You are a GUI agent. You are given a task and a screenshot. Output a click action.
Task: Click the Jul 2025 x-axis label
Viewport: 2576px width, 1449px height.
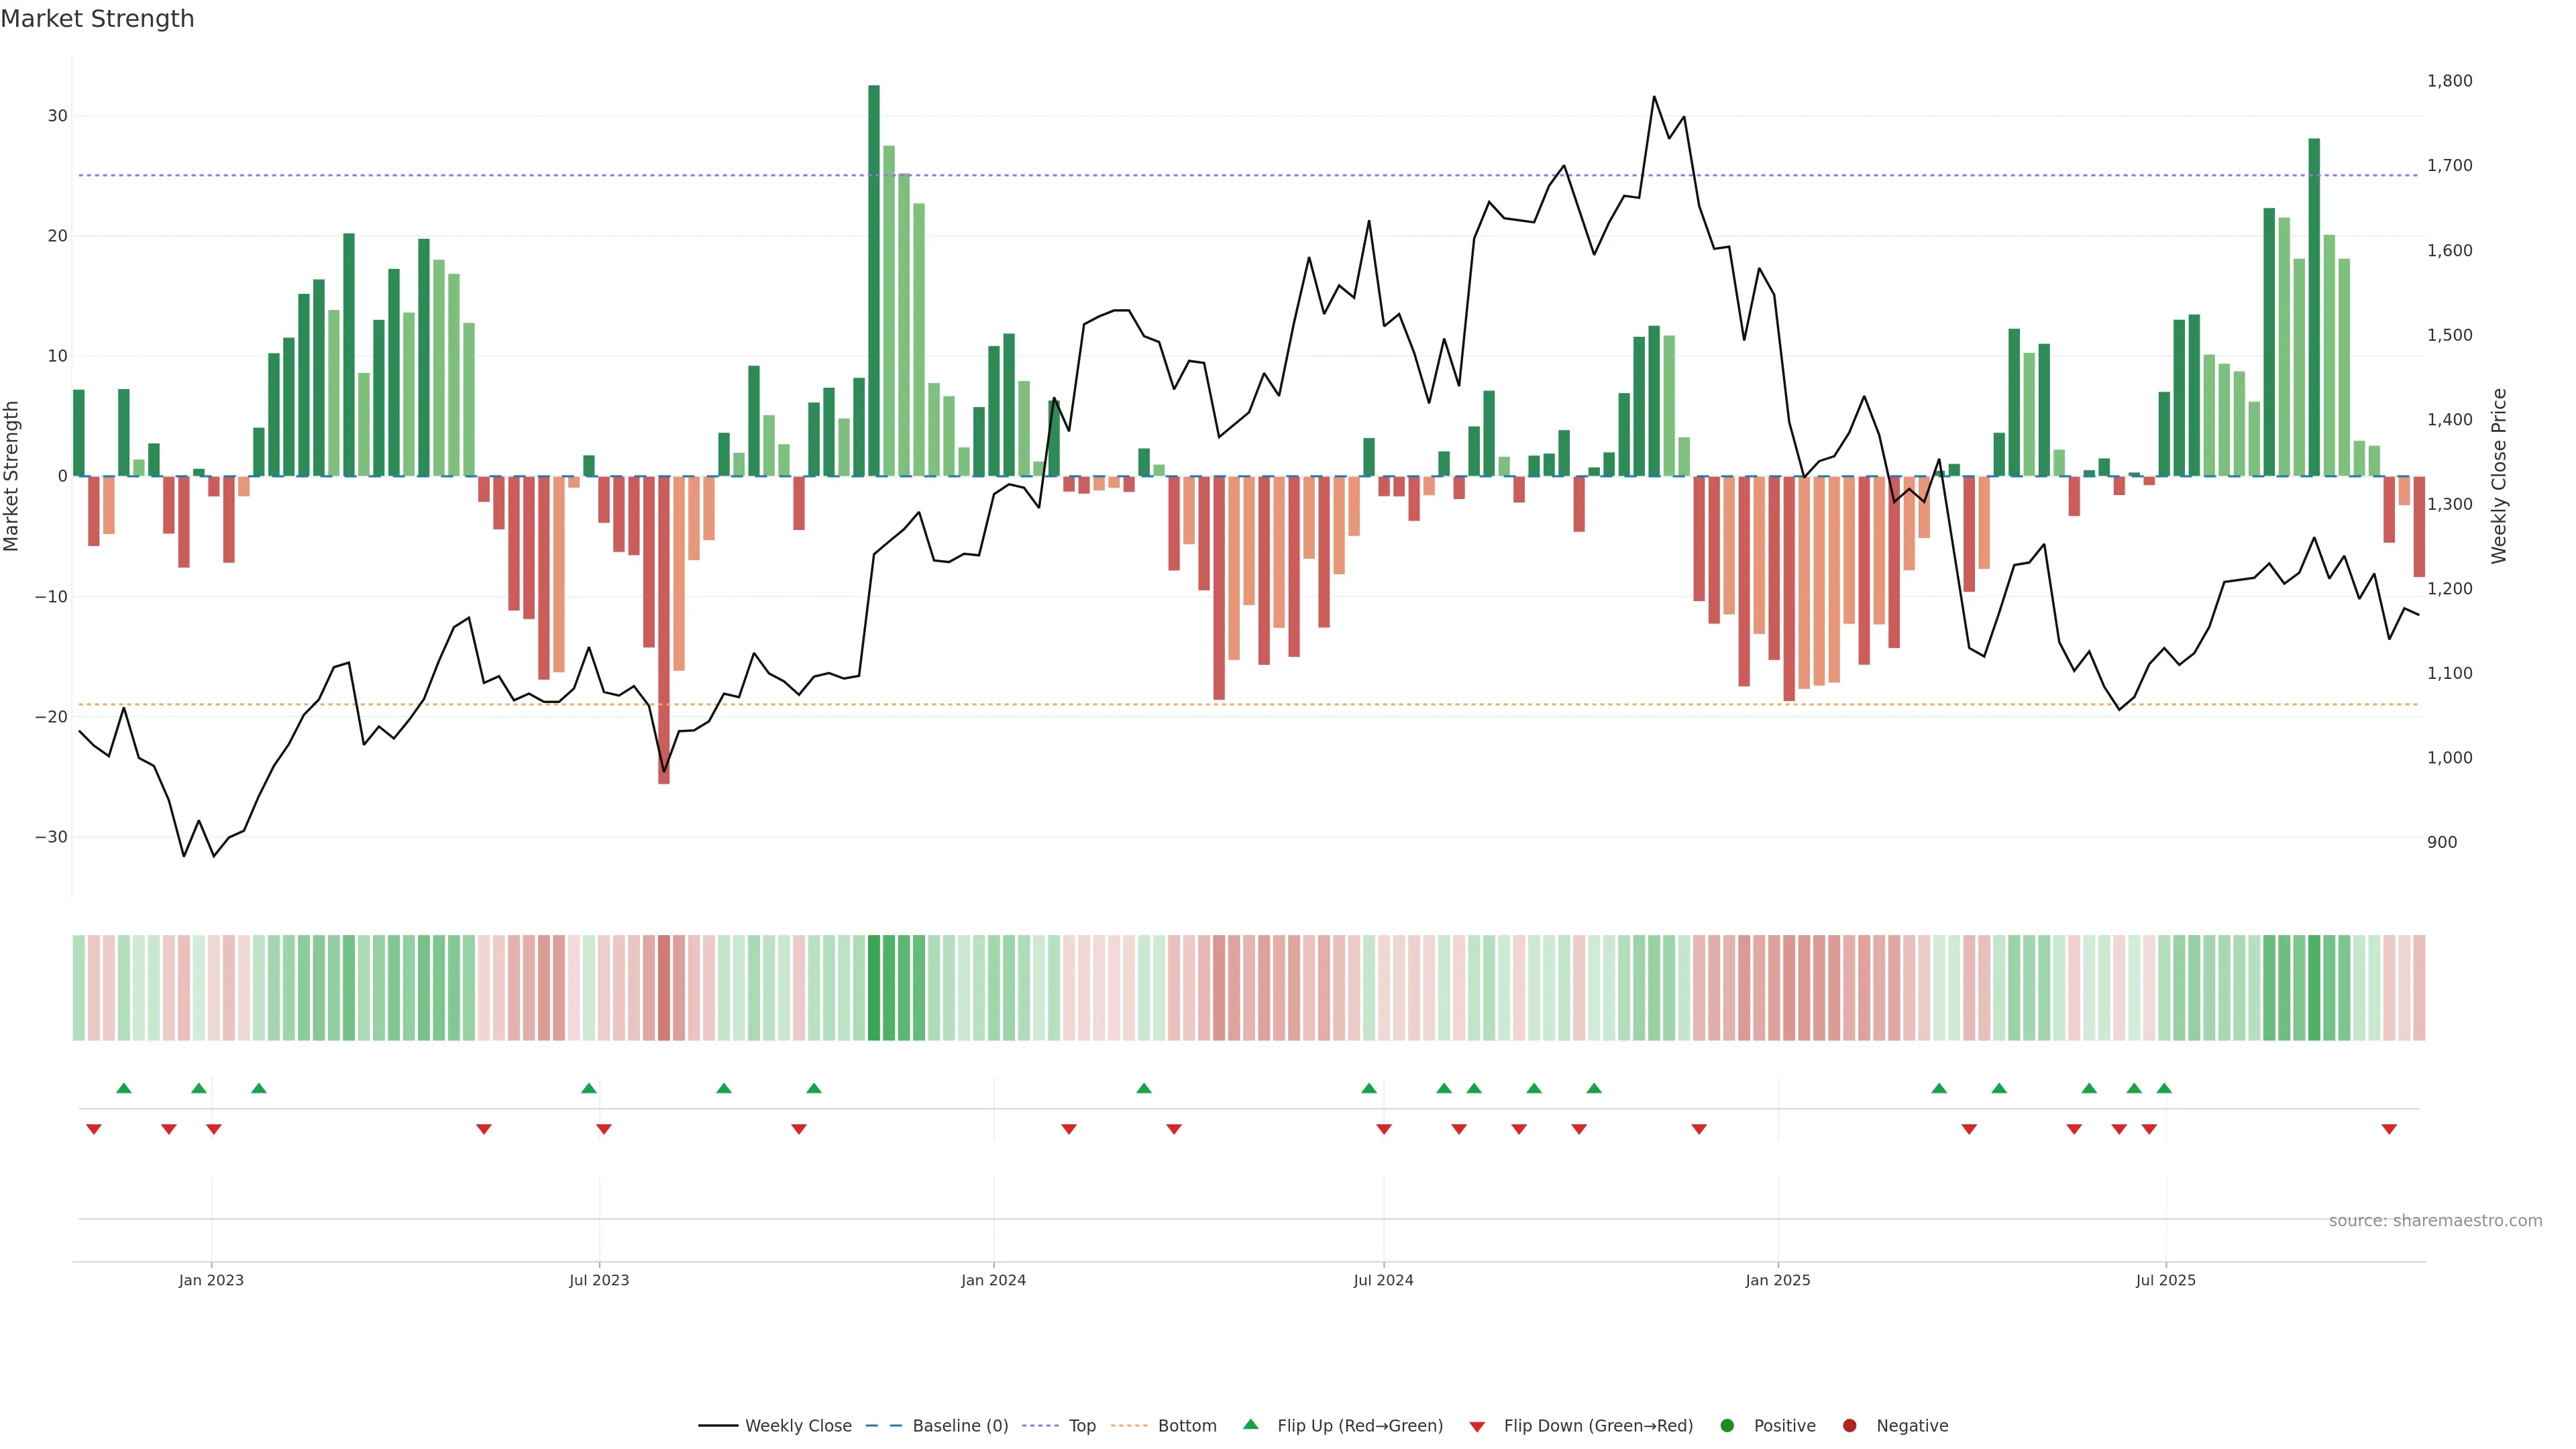pyautogui.click(x=2165, y=1280)
